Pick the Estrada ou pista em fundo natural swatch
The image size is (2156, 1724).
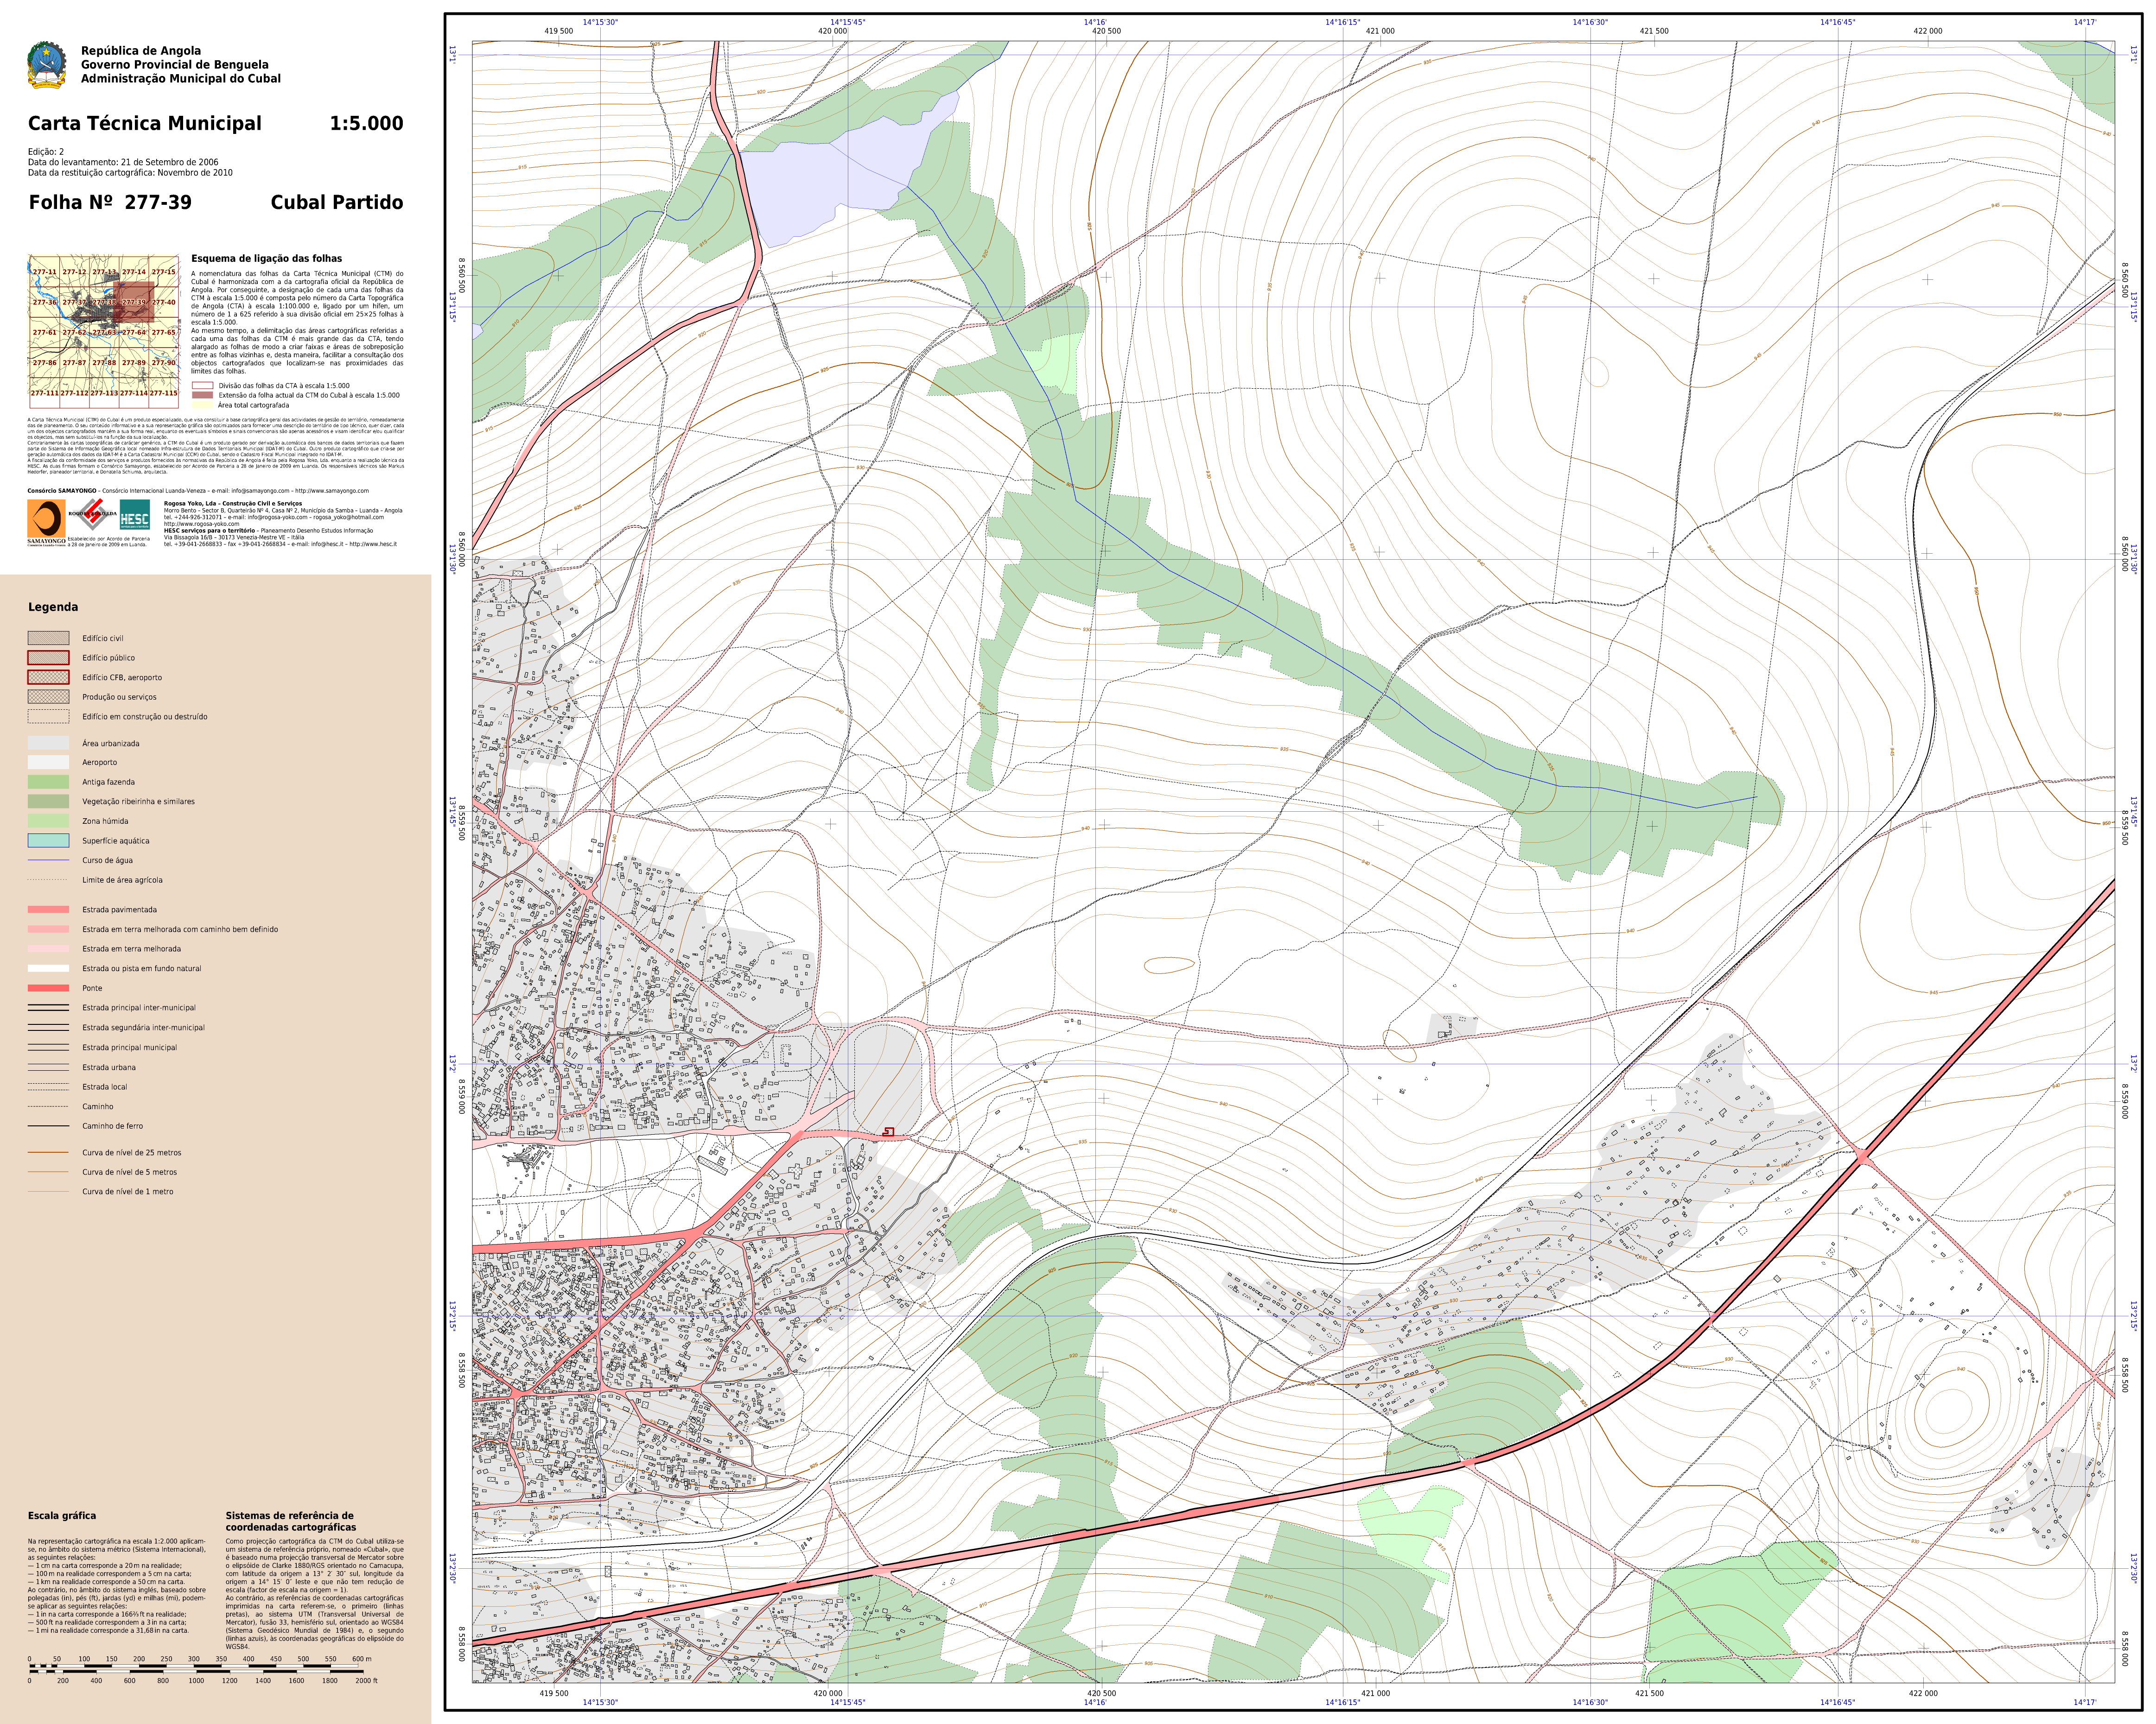[48, 967]
